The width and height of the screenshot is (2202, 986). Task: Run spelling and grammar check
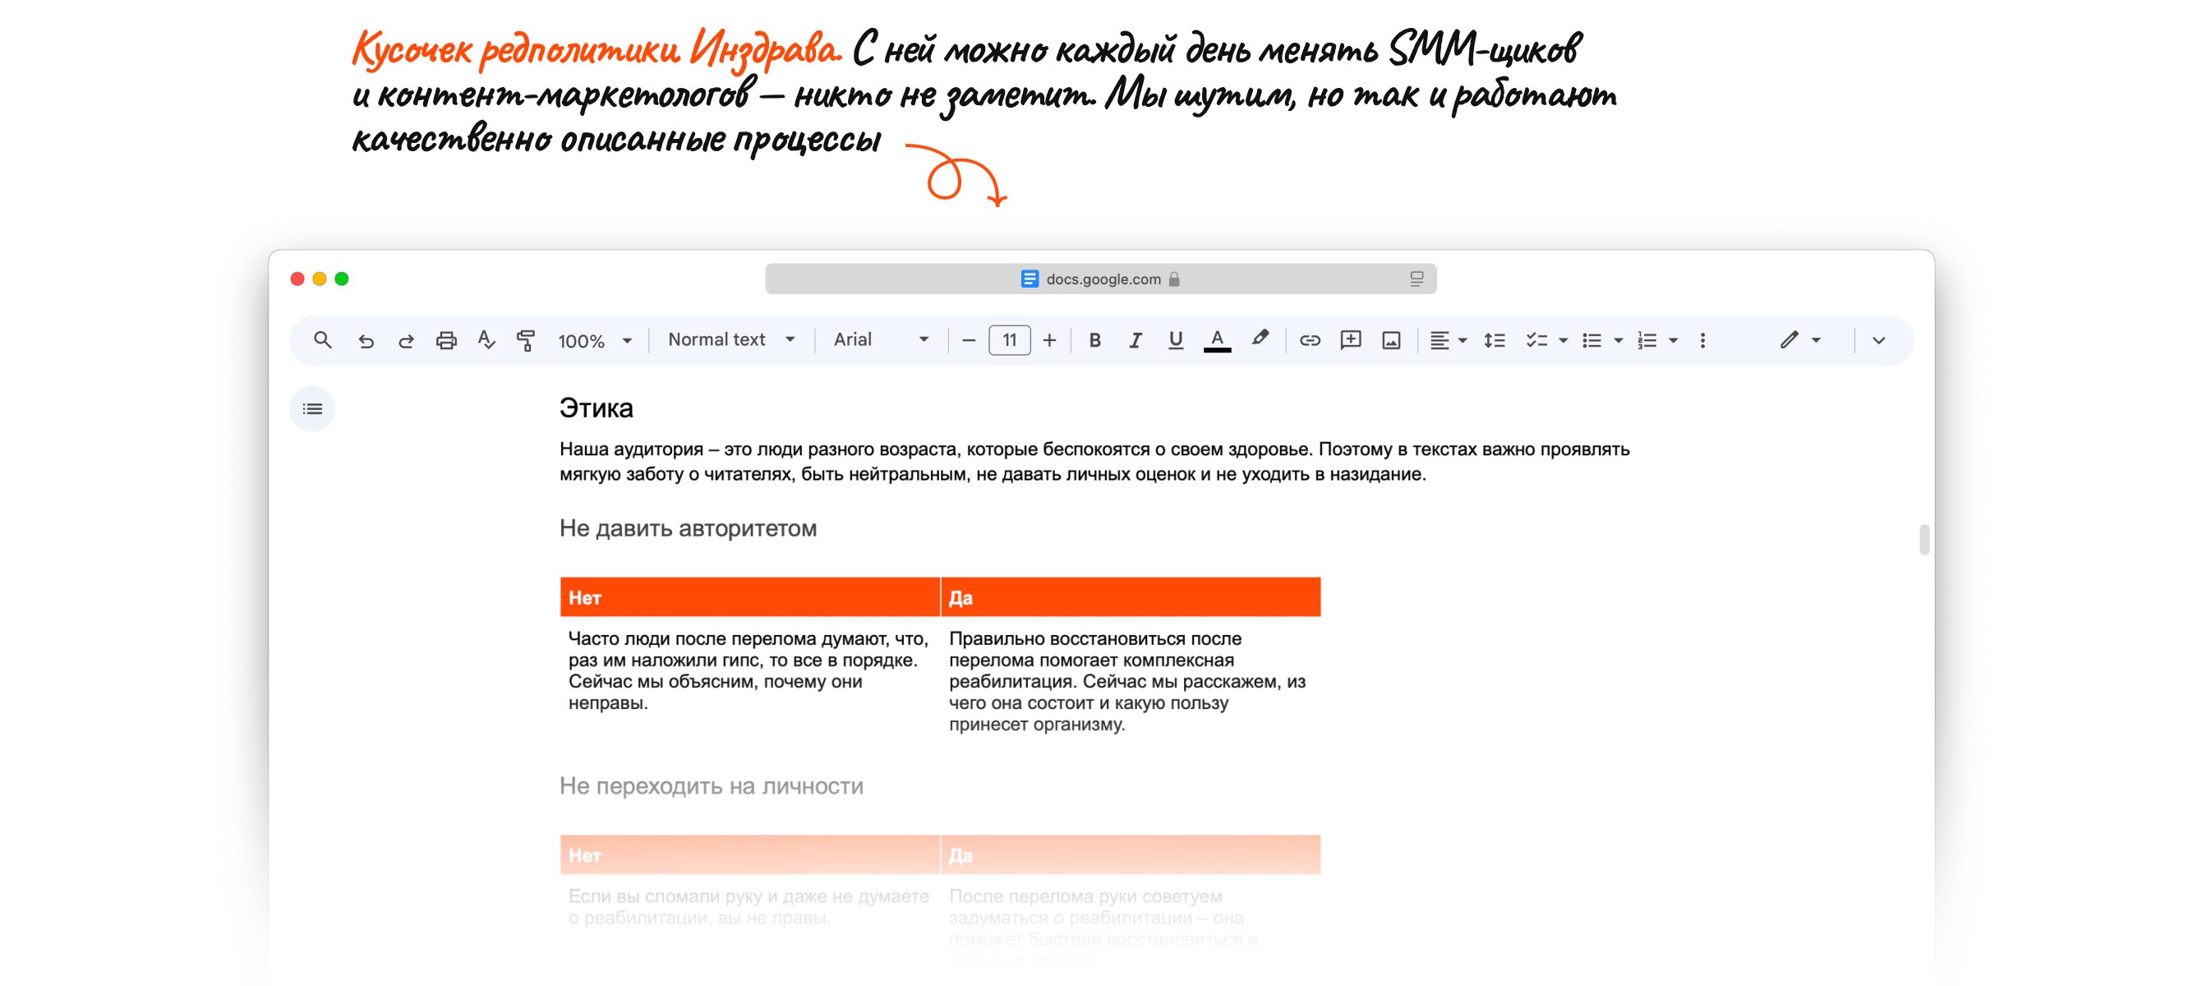point(486,340)
